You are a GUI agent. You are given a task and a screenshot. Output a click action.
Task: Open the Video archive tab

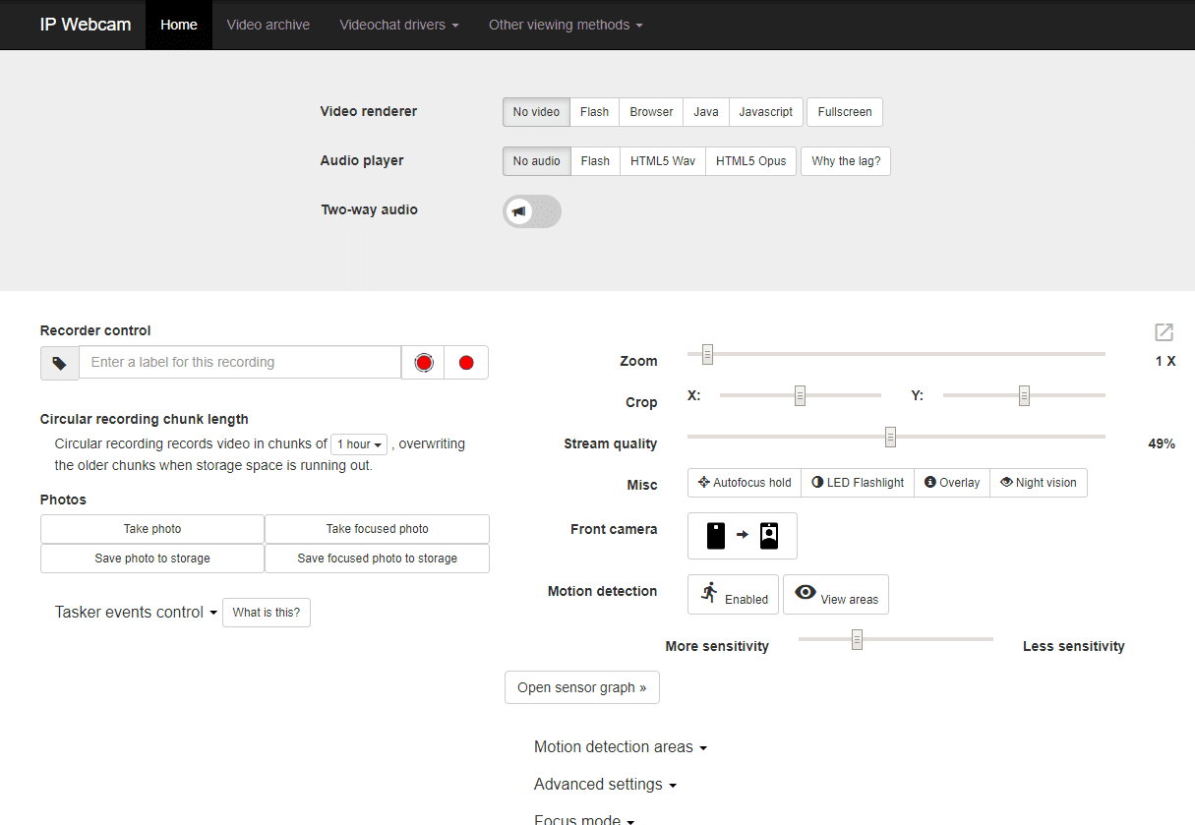[x=268, y=25]
